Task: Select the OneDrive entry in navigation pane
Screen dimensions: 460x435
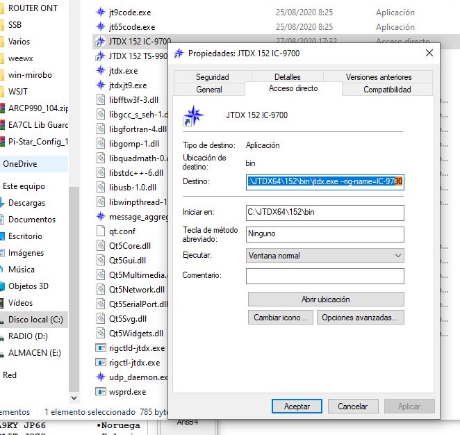Action: pos(20,164)
